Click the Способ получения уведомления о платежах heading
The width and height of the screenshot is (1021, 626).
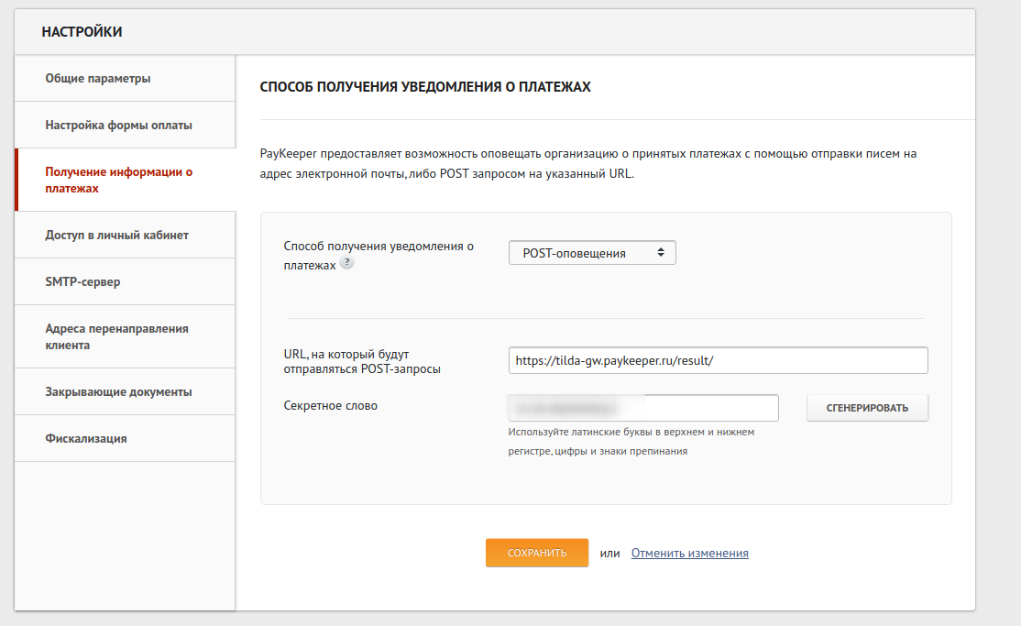pyautogui.click(x=425, y=87)
